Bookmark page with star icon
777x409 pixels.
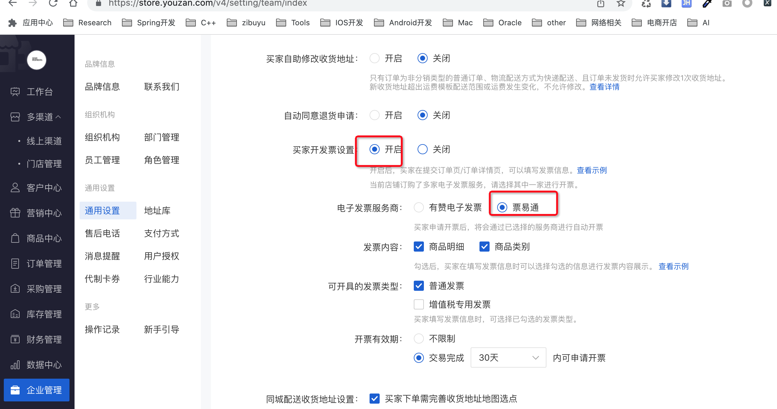[621, 3]
